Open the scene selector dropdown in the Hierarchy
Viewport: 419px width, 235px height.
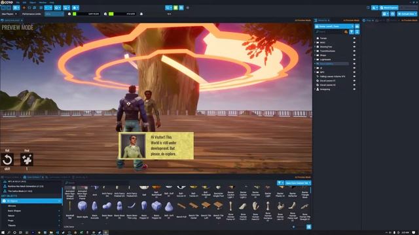(x=335, y=26)
